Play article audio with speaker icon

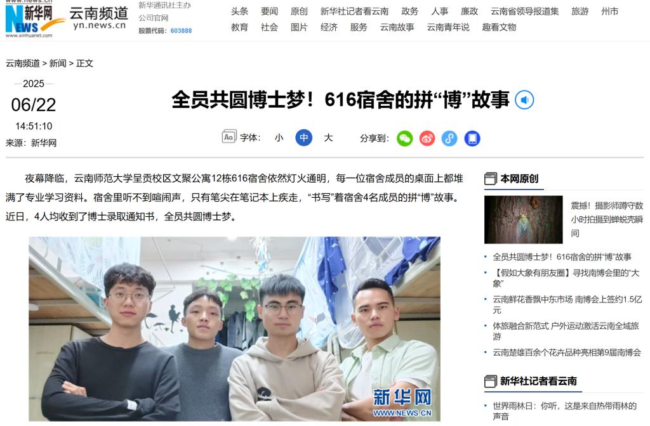point(524,100)
